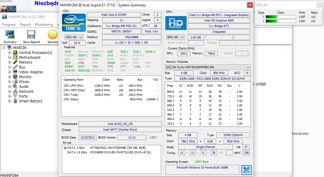Viewport: 324px width, 177px height.
Task: Expand the Network tree node
Action: point(9,91)
